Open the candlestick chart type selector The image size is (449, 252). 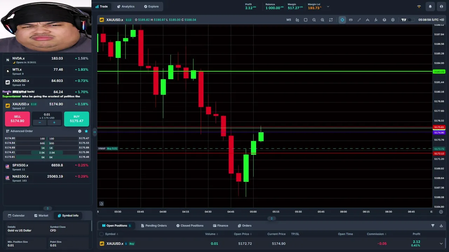click(x=297, y=20)
